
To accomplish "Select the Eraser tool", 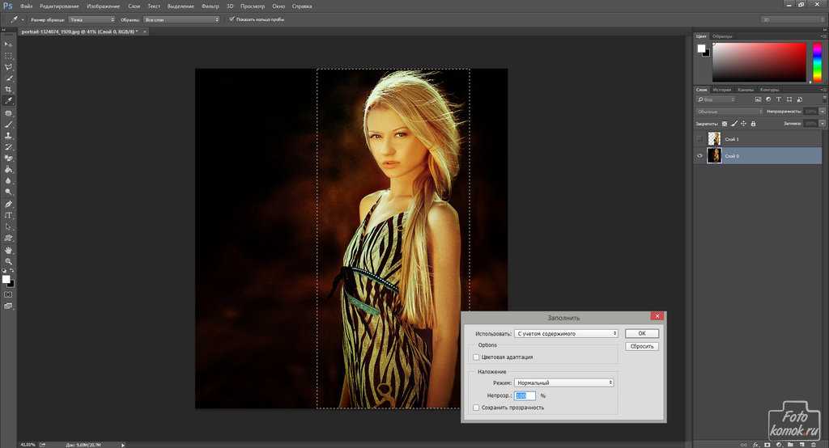I will 8,158.
